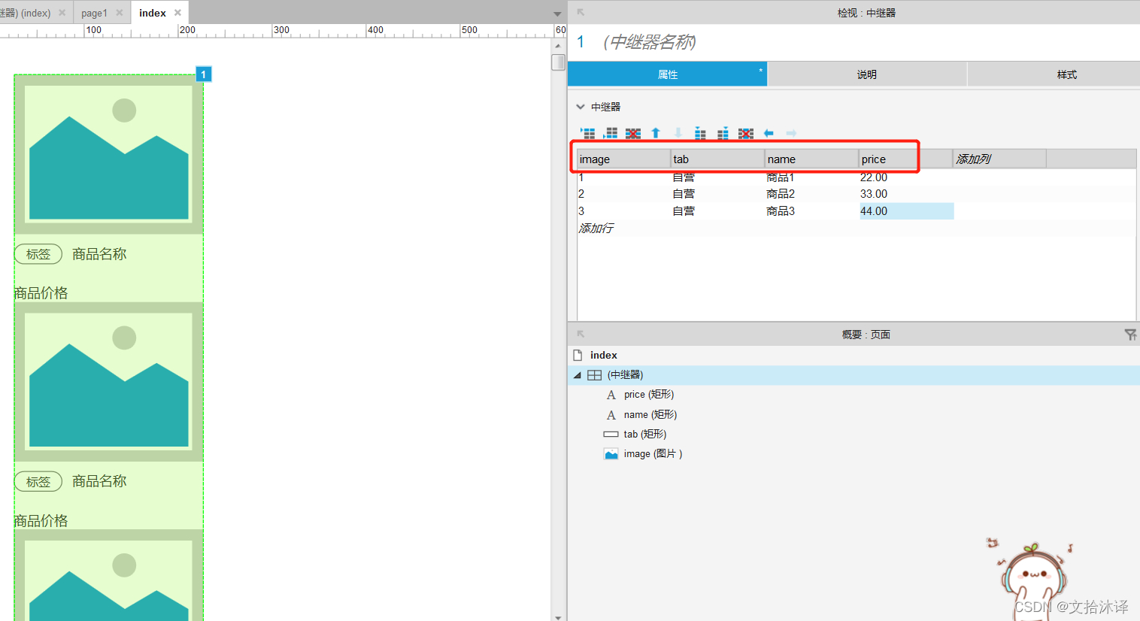Click the first 标签 pill on canvas
The width and height of the screenshot is (1140, 621).
[x=38, y=254]
